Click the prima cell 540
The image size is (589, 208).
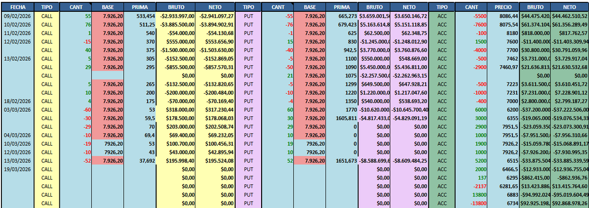click(139, 33)
